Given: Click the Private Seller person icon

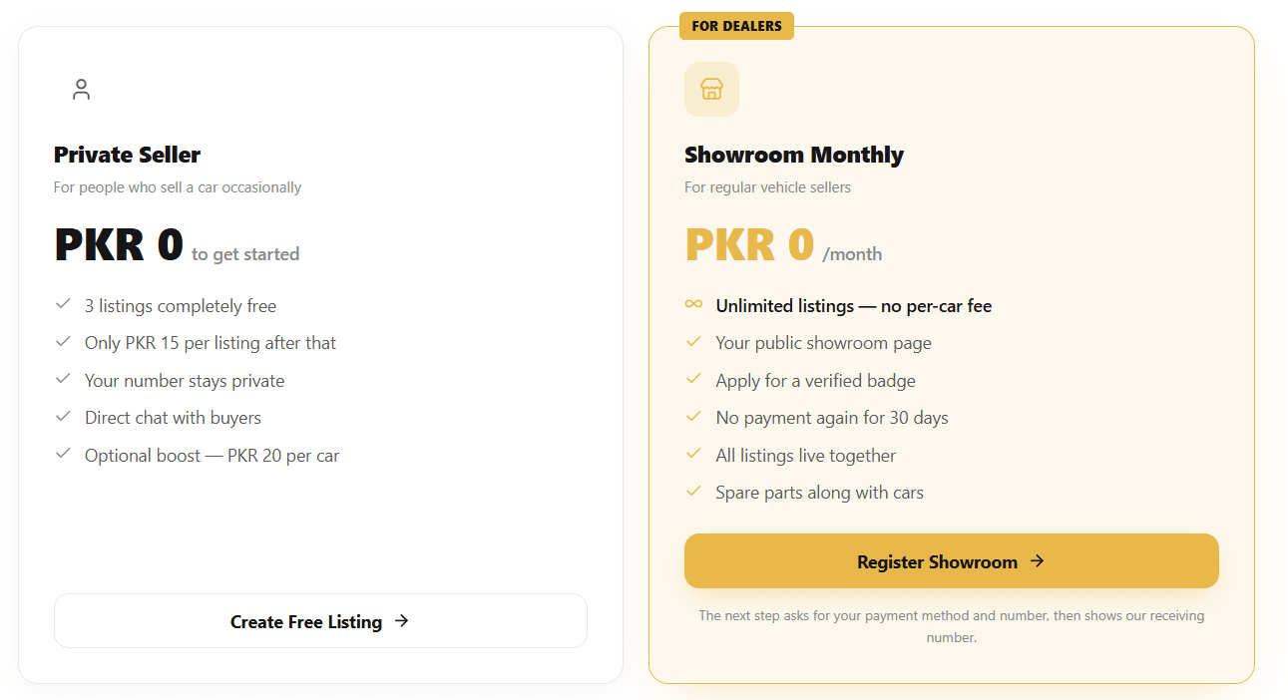Looking at the screenshot, I should point(81,90).
